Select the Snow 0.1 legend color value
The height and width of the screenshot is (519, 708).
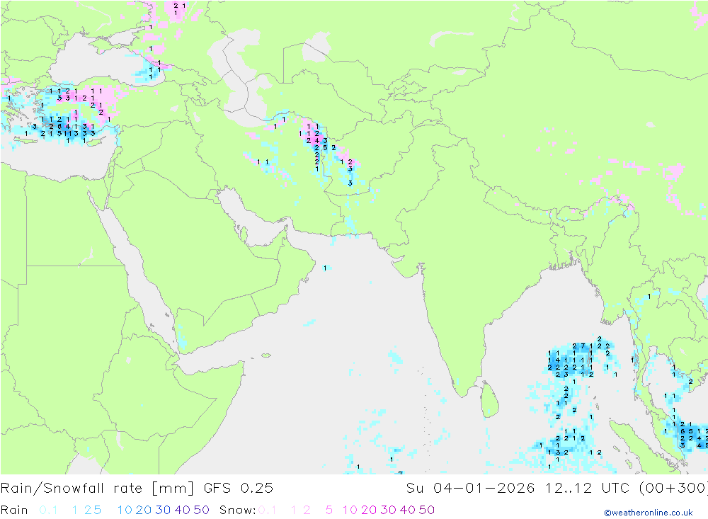pos(268,510)
